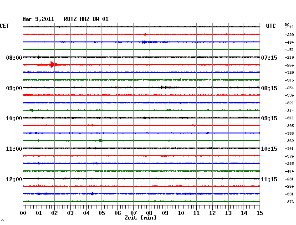The image size is (296, 225).
Task: Click the DC offset value "-314"
Action: point(289,110)
